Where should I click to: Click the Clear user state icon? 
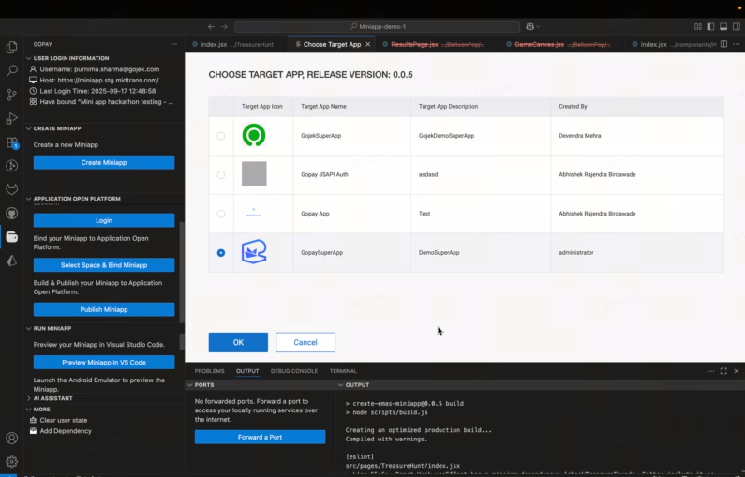click(x=33, y=420)
